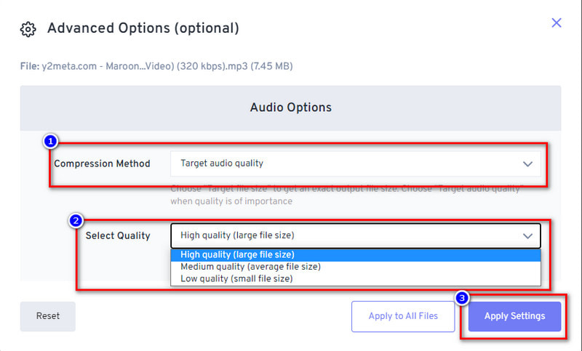This screenshot has width=582, height=351.
Task: Click the High quality selected value box
Action: click(355, 235)
